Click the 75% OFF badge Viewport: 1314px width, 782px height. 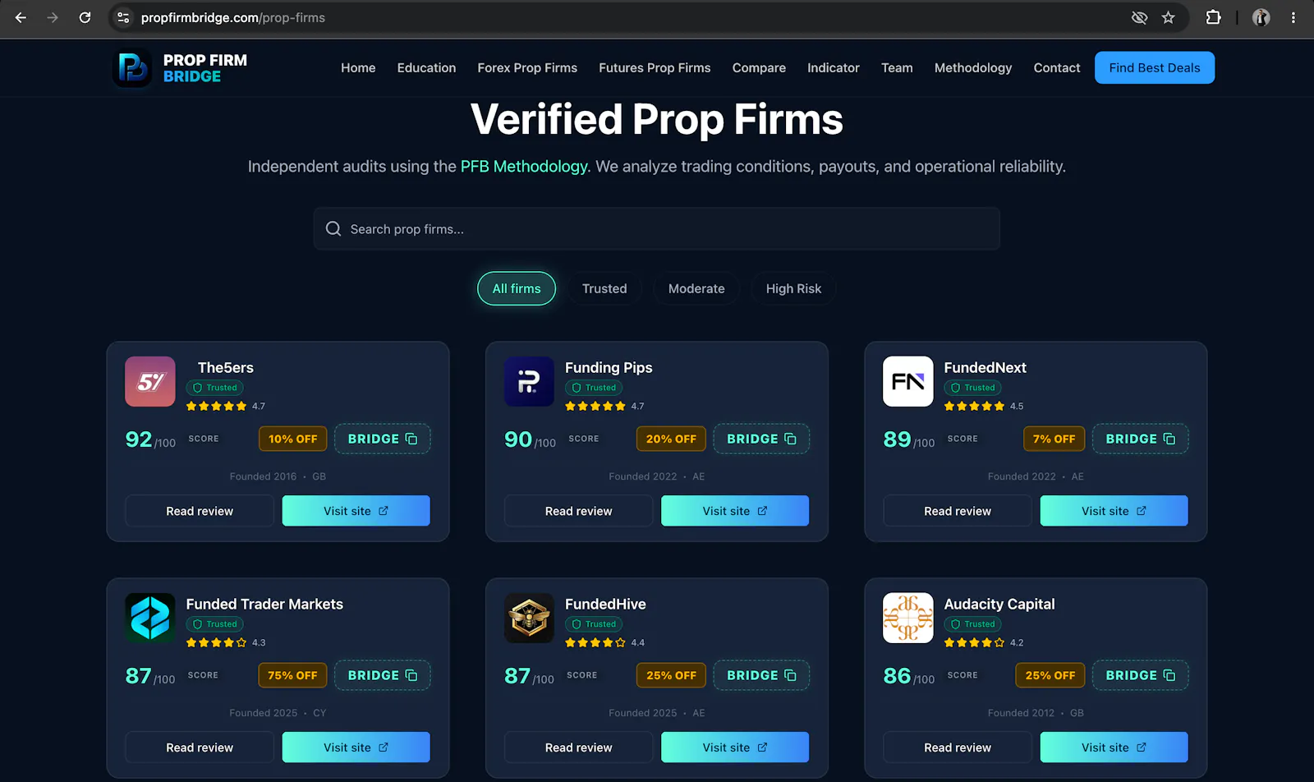(292, 675)
